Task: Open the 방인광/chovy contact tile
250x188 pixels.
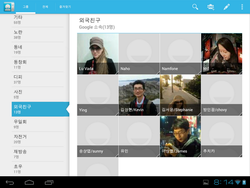Action: pyautogui.click(x=221, y=95)
